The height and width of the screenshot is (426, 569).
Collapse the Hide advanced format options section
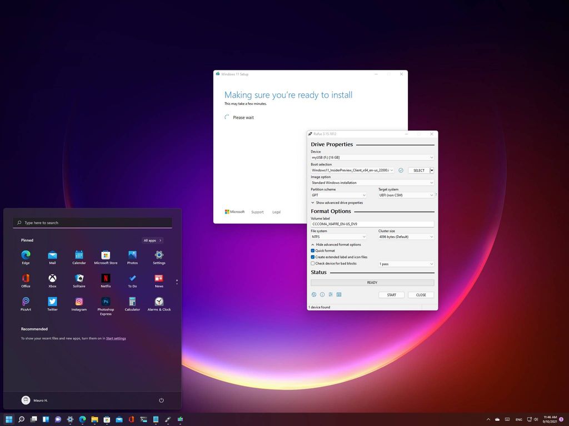click(x=338, y=244)
